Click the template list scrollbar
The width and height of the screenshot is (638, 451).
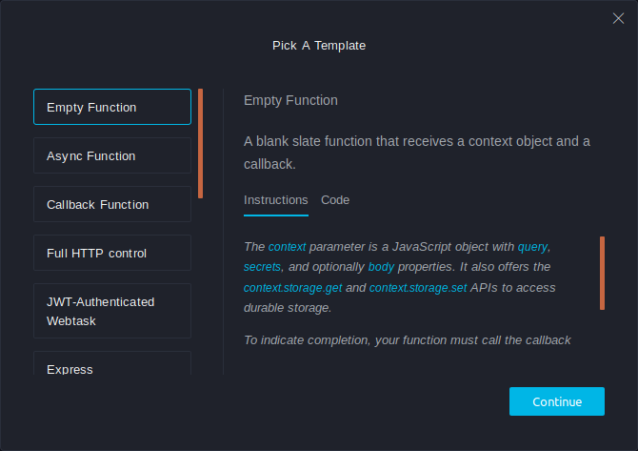[200, 143]
